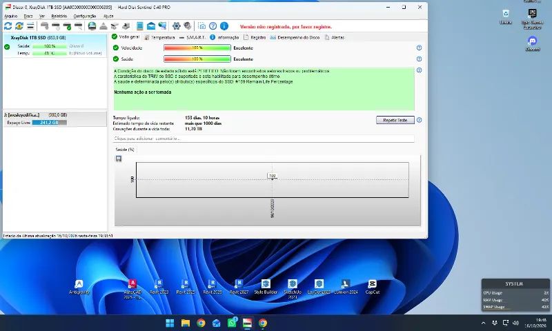Expand the system tray hidden icons chevron

click(x=484, y=323)
